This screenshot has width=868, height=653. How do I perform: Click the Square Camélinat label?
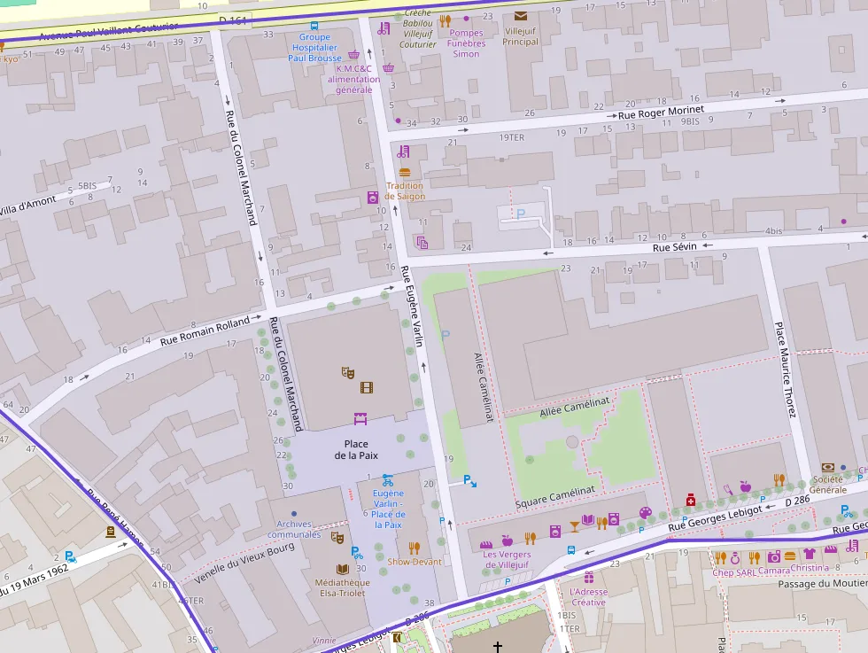554,496
